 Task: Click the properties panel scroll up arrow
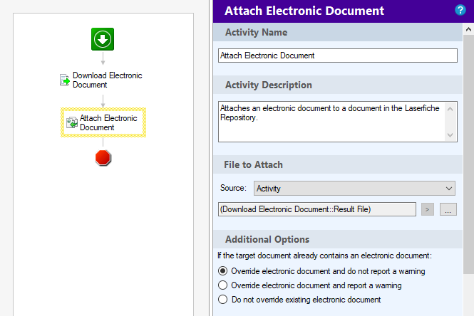coord(468,29)
